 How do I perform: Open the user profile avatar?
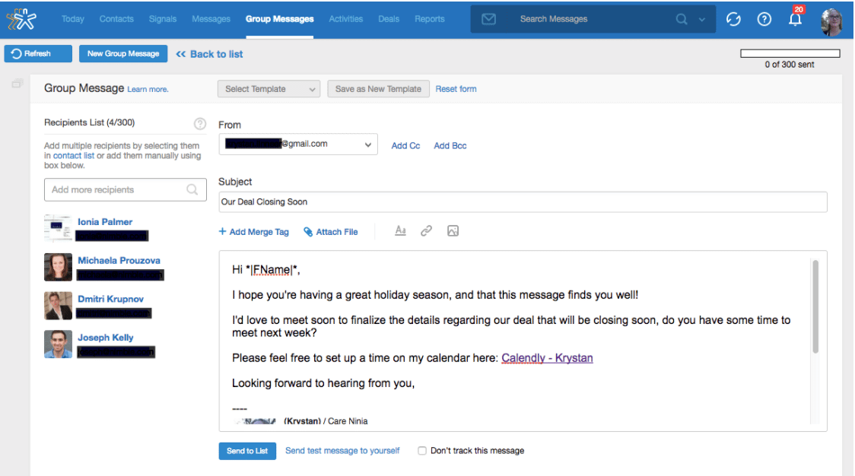831,21
